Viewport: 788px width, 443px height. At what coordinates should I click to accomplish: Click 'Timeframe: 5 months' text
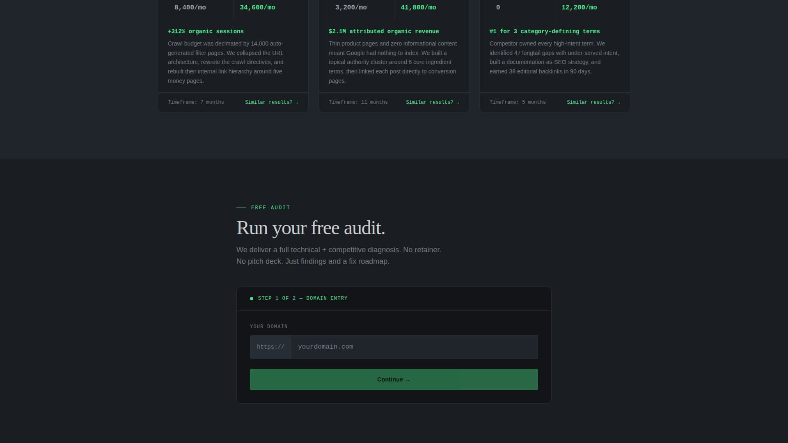518,102
